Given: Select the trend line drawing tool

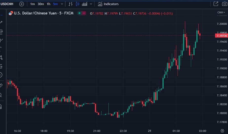Looking at the screenshot, I should coord(1,22).
